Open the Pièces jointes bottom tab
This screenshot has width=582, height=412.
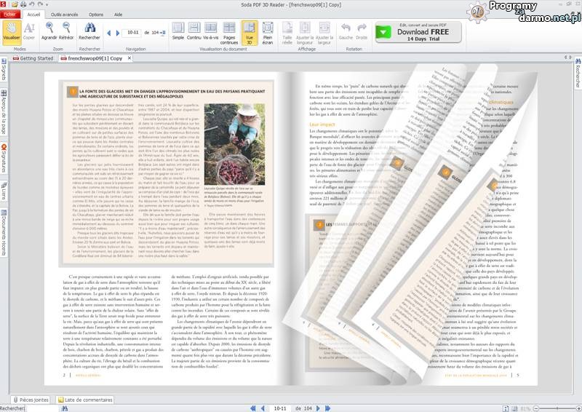tap(31, 400)
